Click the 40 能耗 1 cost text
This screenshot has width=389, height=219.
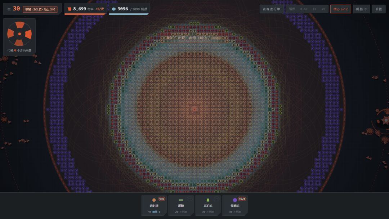(x=154, y=212)
